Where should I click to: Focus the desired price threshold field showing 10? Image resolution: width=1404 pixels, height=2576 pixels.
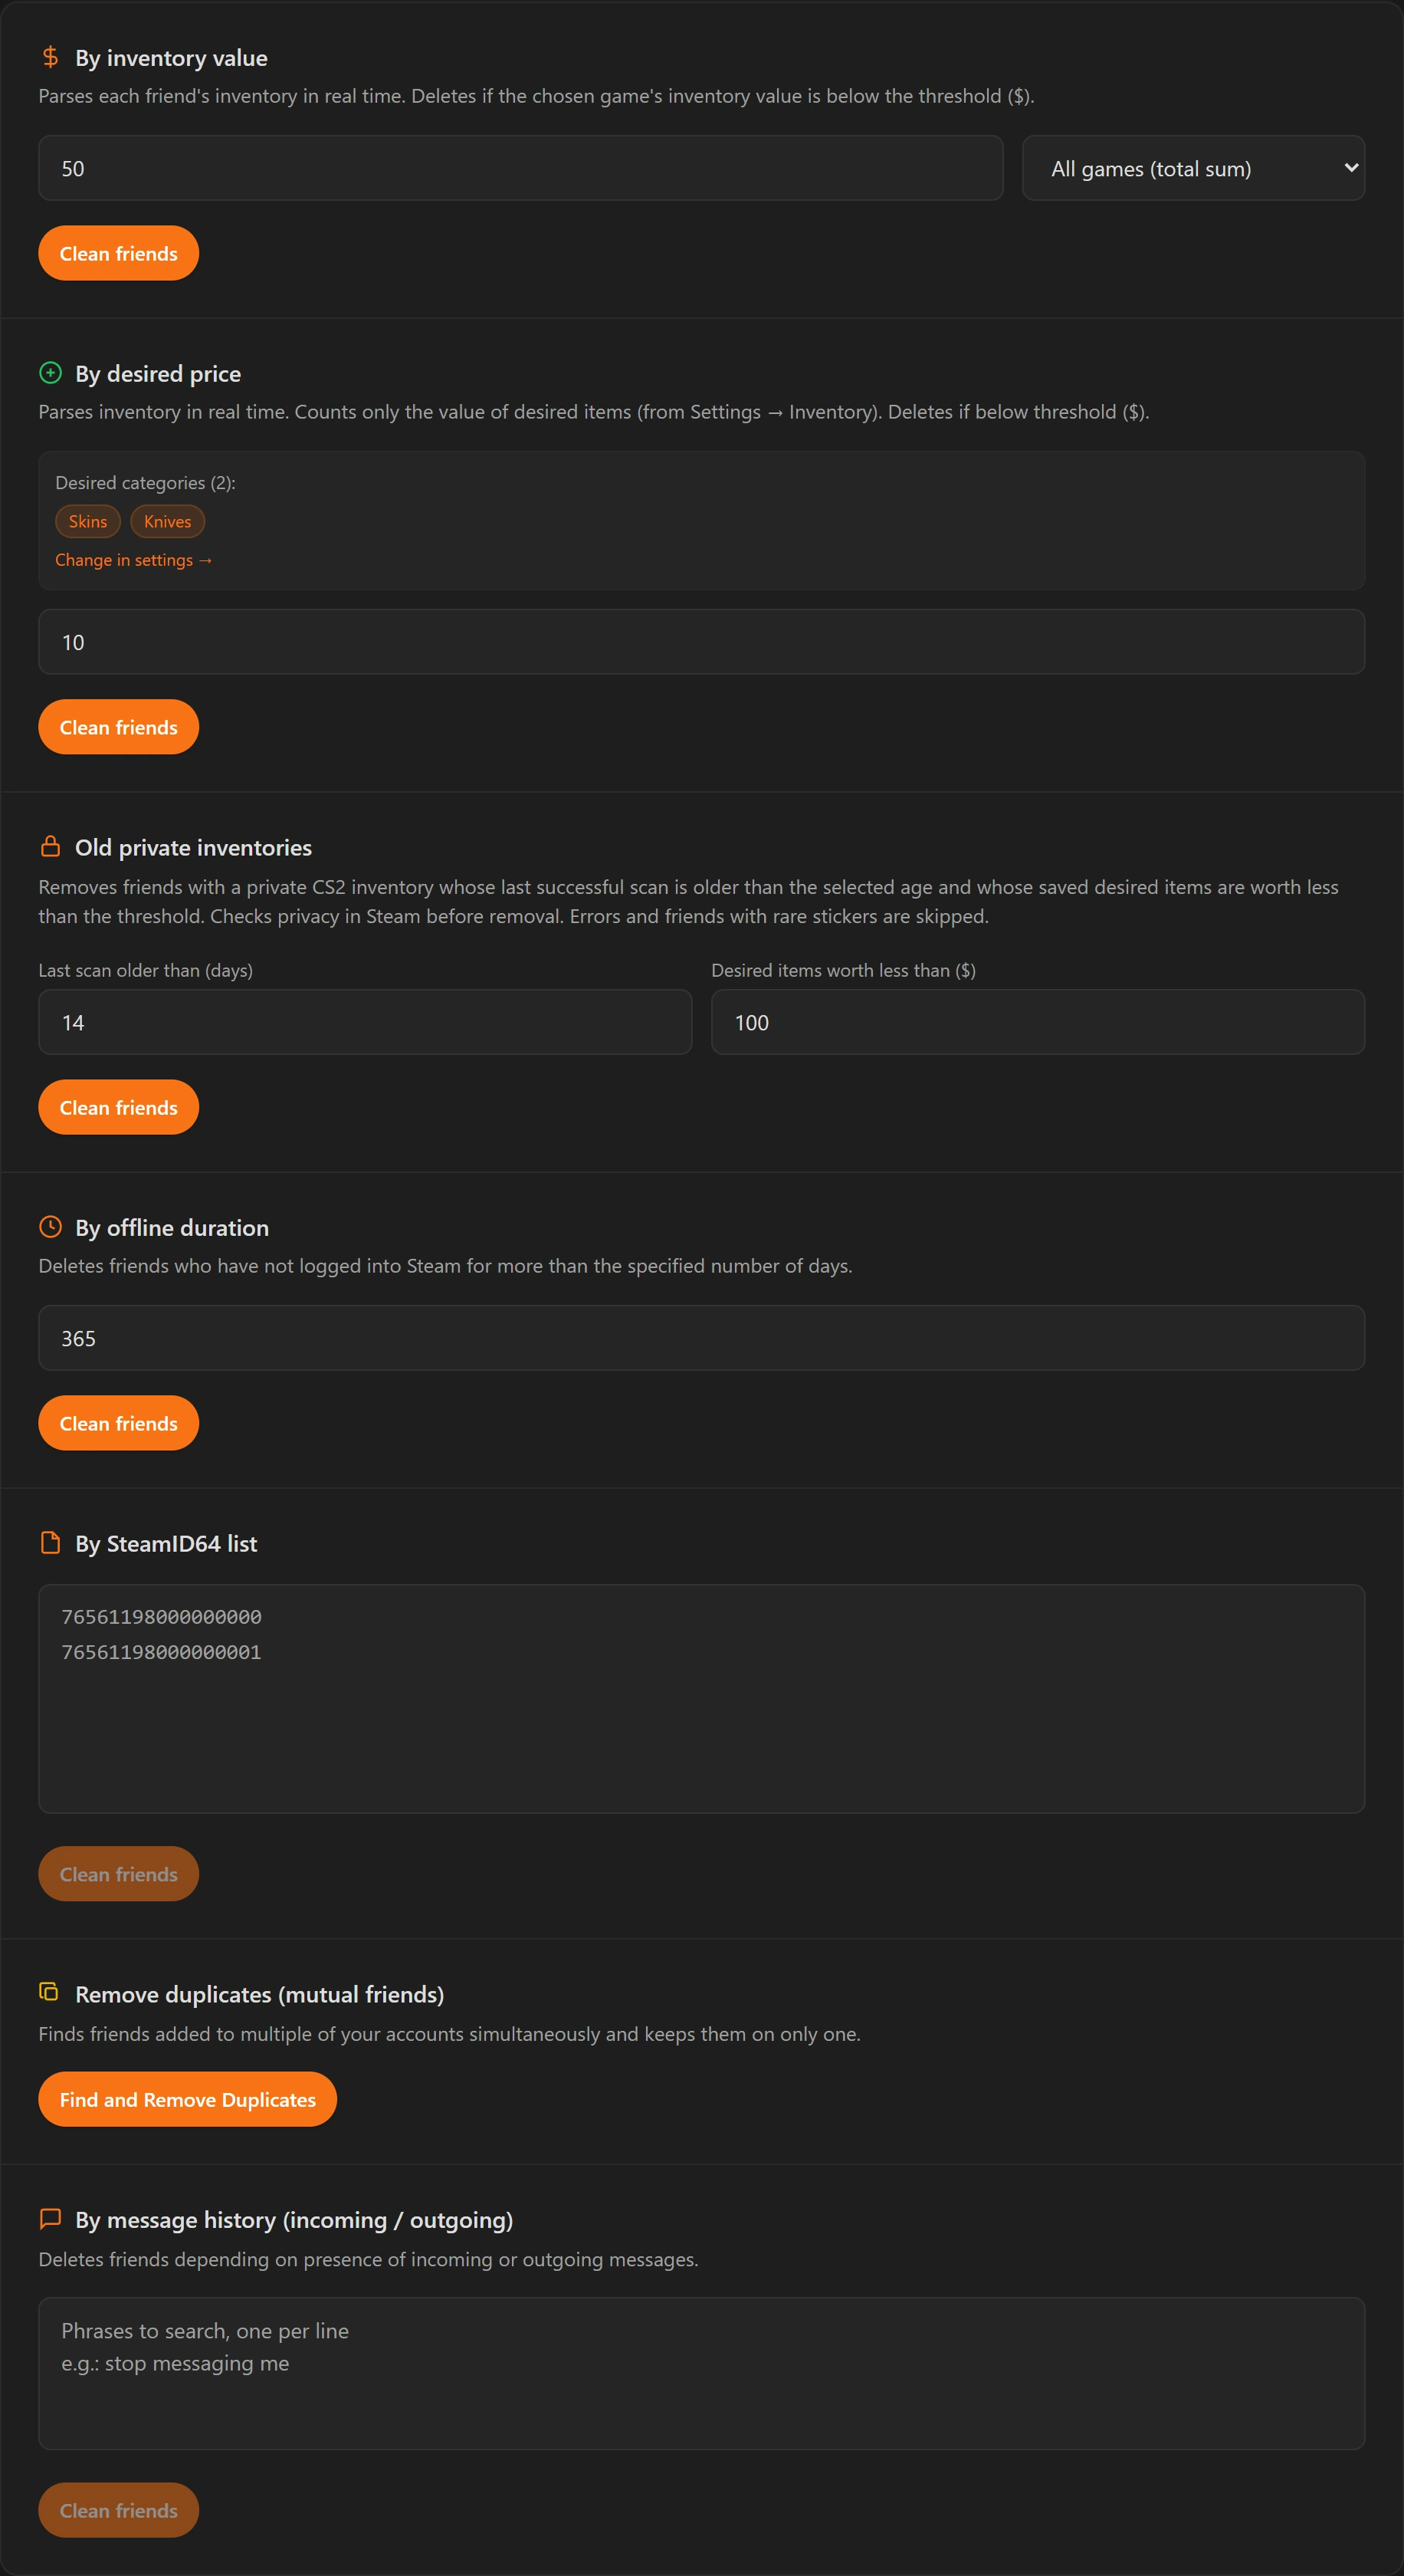pyautogui.click(x=701, y=642)
